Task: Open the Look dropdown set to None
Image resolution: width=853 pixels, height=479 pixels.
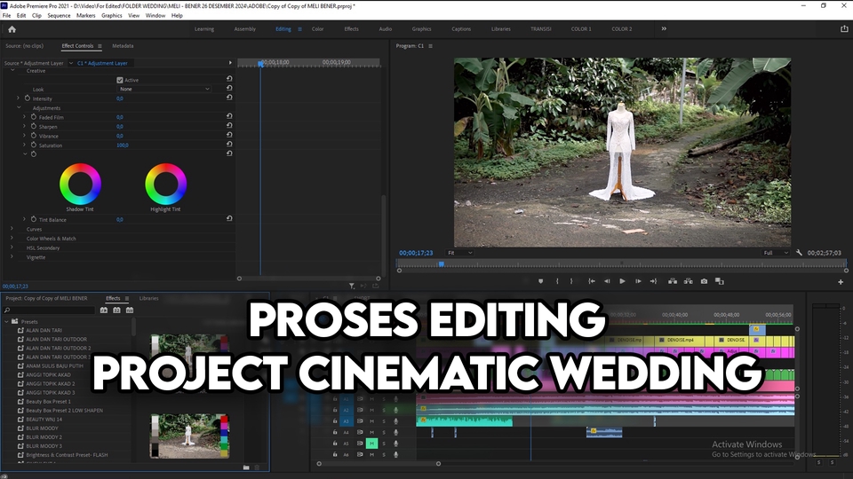Action: pyautogui.click(x=164, y=89)
